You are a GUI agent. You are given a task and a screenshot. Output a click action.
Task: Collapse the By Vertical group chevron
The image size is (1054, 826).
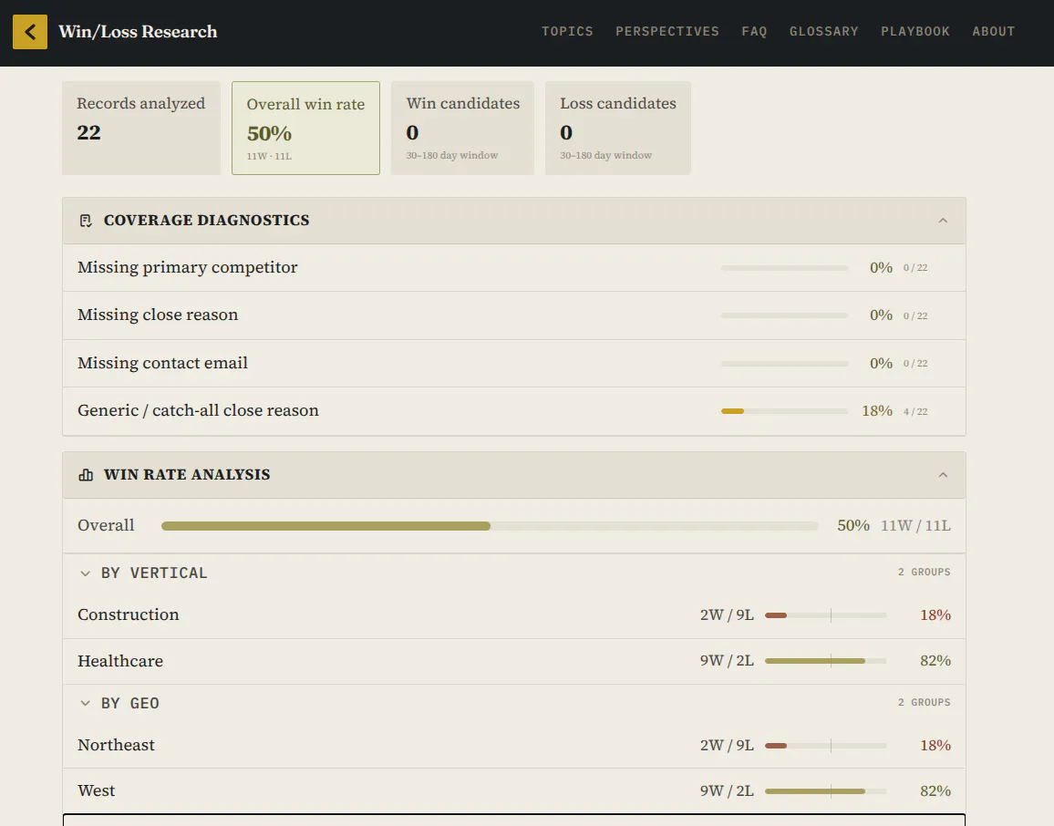86,573
